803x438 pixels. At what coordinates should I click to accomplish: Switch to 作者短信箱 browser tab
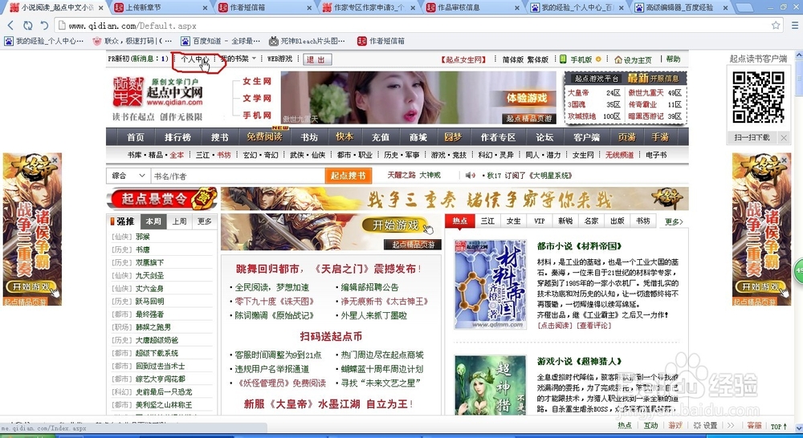(x=265, y=8)
